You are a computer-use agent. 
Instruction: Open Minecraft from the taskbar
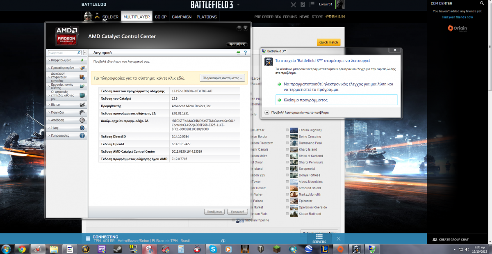point(277,249)
